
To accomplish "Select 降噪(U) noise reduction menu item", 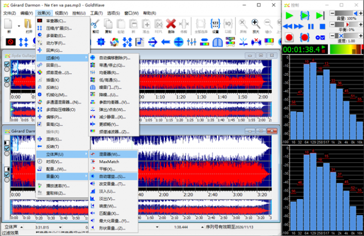I will pyautogui.click(x=113, y=95).
